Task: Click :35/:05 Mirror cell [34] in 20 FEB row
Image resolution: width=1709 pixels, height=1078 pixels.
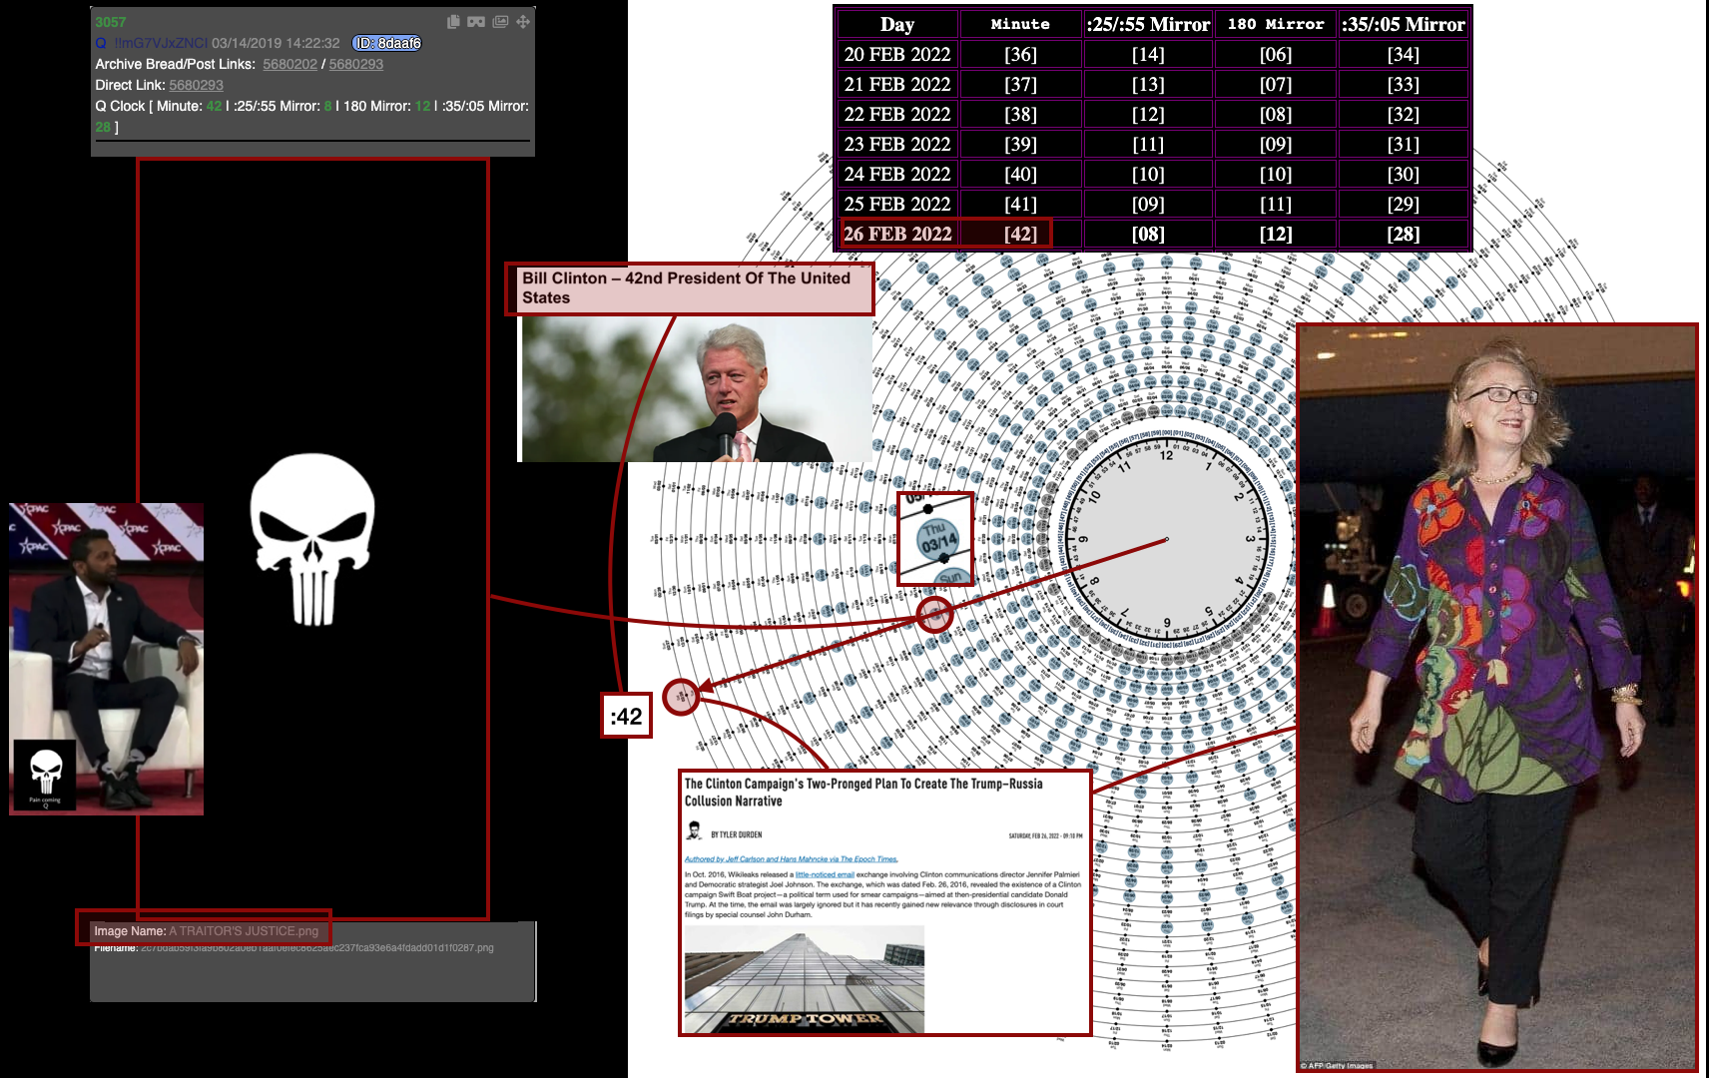Action: [1403, 54]
